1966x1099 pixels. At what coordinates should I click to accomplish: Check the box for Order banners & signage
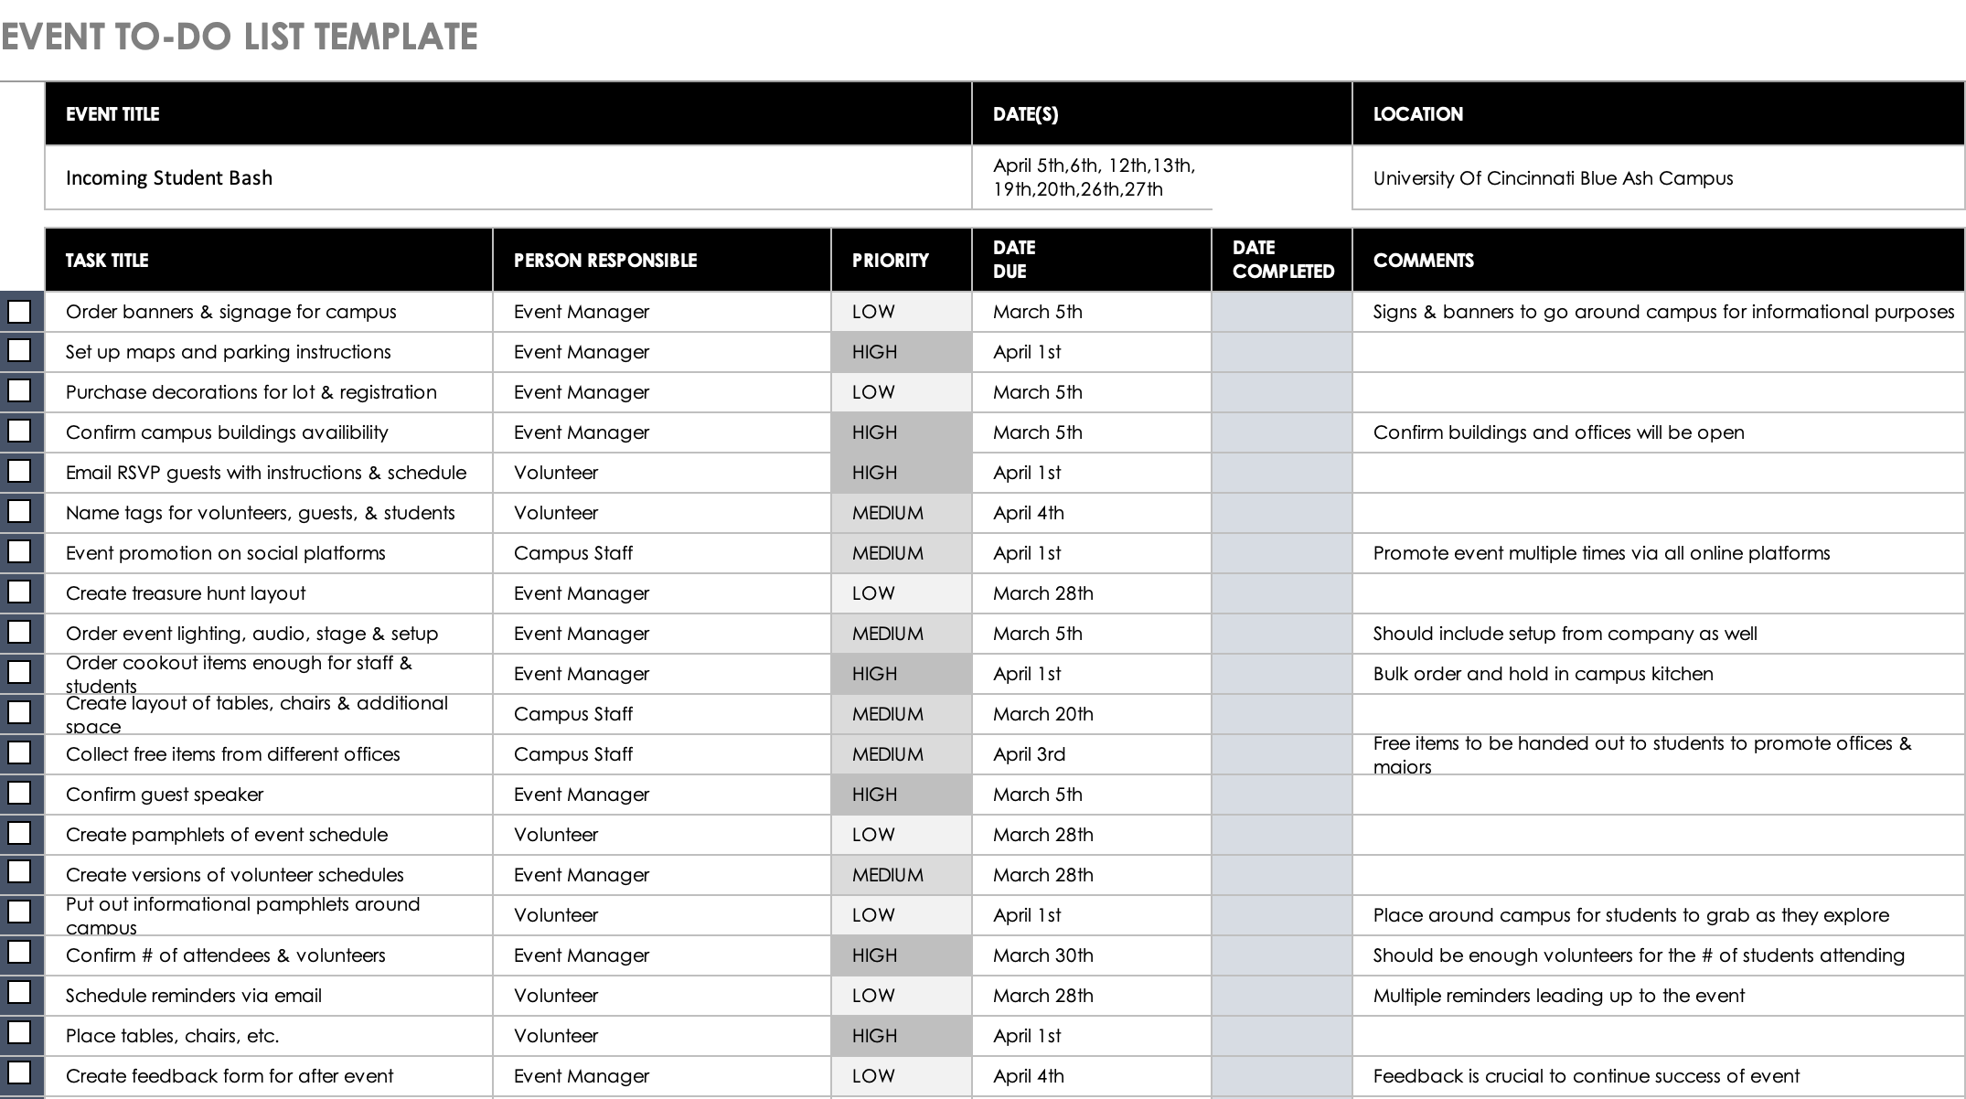[19, 312]
